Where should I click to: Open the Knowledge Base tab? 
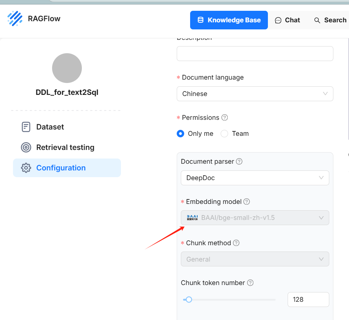[x=229, y=20]
